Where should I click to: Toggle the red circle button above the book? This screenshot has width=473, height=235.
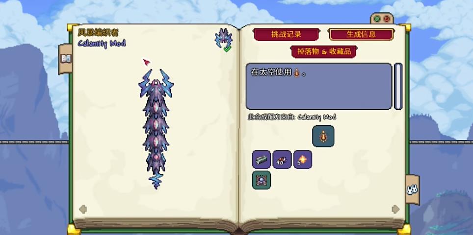(387, 19)
